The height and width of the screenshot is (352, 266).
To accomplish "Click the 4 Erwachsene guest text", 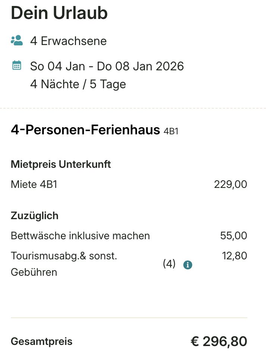I will point(68,41).
